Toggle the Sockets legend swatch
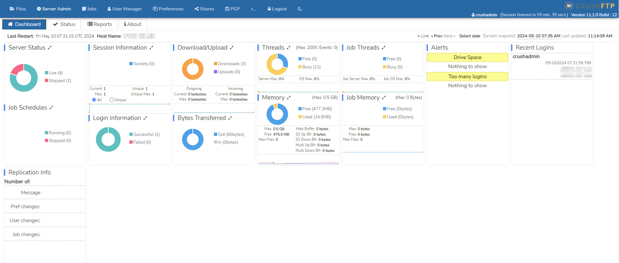Image resolution: width=619 pixels, height=263 pixels. click(131, 64)
